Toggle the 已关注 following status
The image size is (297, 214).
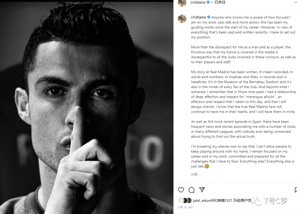pyautogui.click(x=220, y=2)
